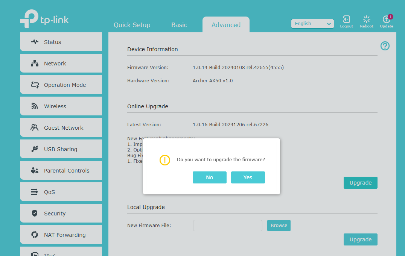Open the USB Sharing menu

pyautogui.click(x=61, y=149)
